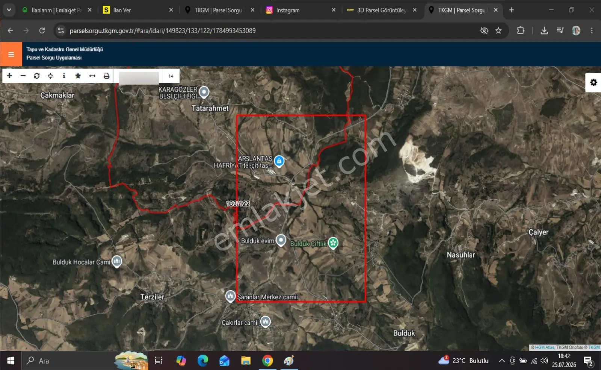Click the Bulduk Çiftlik green marker
This screenshot has height=370, width=601.
tap(333, 243)
